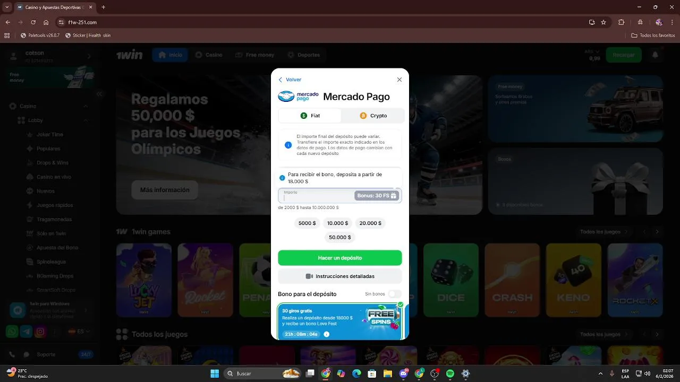The height and width of the screenshot is (382, 680).
Task: Choose the 20.000 $ quick amount
Action: (370, 223)
